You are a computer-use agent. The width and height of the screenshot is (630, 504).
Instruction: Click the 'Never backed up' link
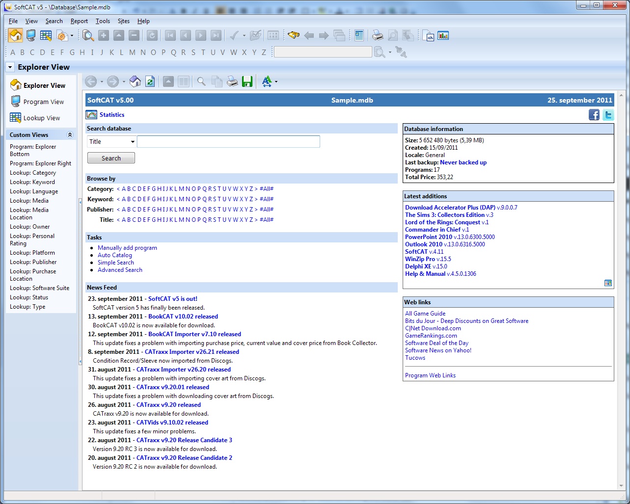point(463,162)
